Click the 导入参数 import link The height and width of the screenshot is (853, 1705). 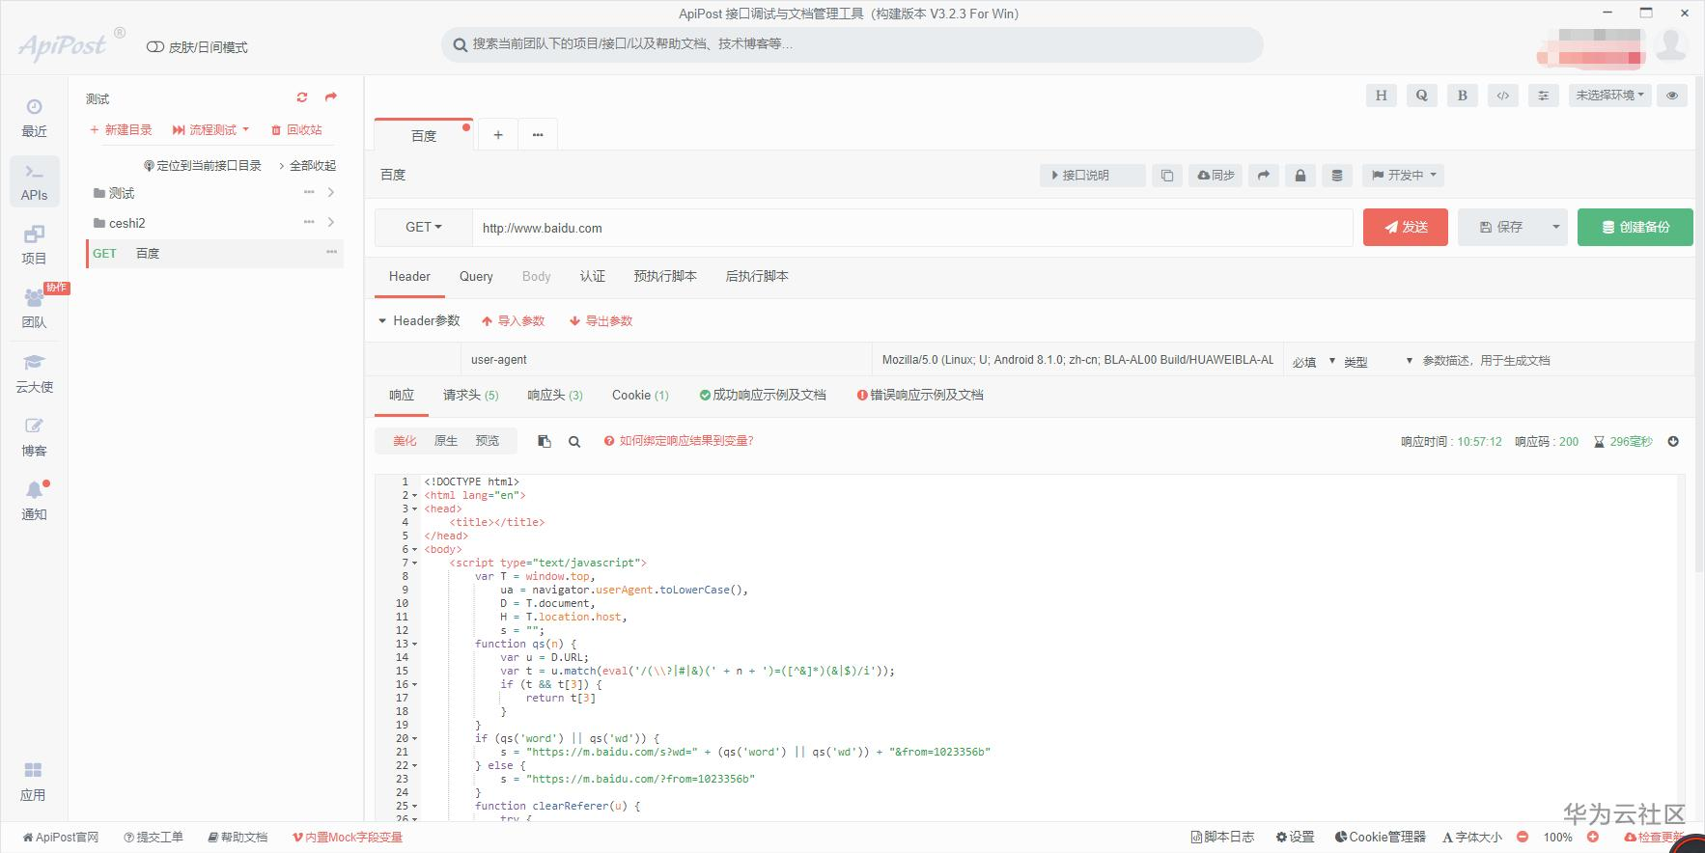[x=514, y=320]
